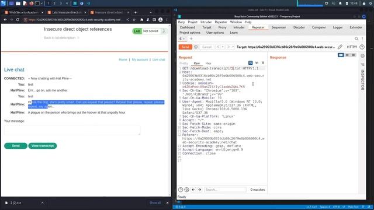Go to next request in Repeater history

click(228, 47)
